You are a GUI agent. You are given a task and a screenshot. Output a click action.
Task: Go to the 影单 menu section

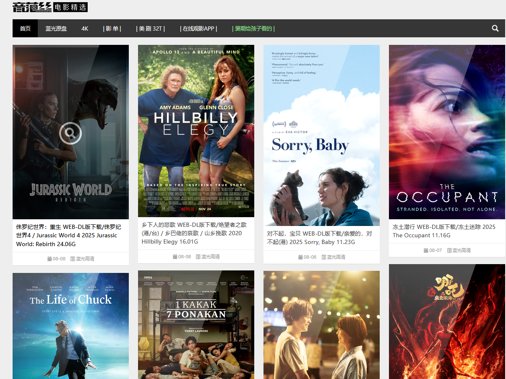click(112, 29)
